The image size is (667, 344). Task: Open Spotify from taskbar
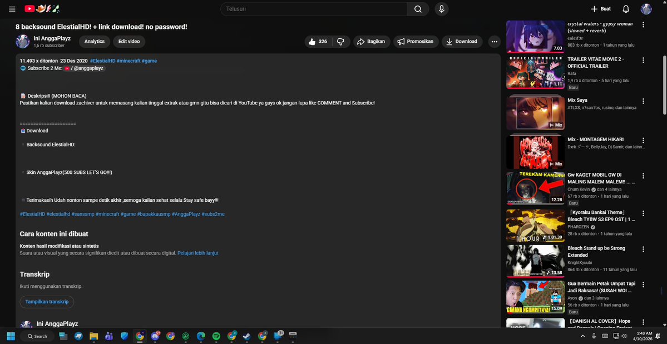[216, 336]
